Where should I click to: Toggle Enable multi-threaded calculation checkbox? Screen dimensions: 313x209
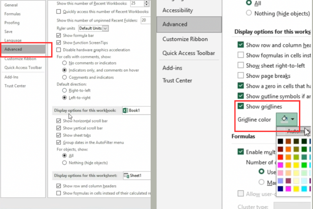click(241, 152)
